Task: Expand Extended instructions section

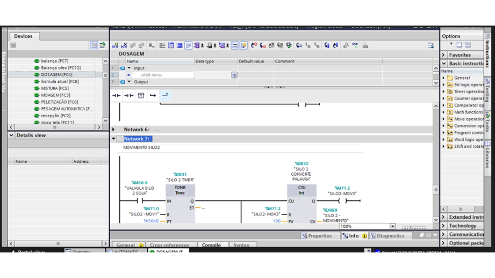Action: coord(443,217)
